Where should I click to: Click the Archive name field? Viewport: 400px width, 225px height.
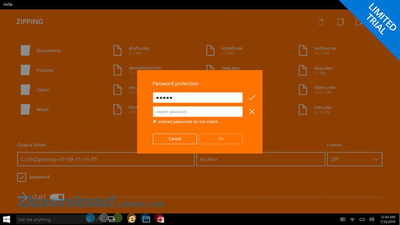click(261, 159)
